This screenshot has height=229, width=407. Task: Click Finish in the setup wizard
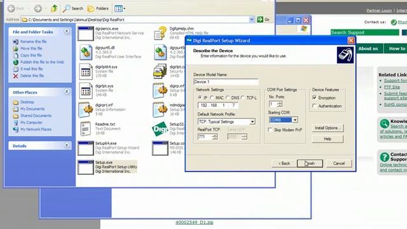point(310,163)
